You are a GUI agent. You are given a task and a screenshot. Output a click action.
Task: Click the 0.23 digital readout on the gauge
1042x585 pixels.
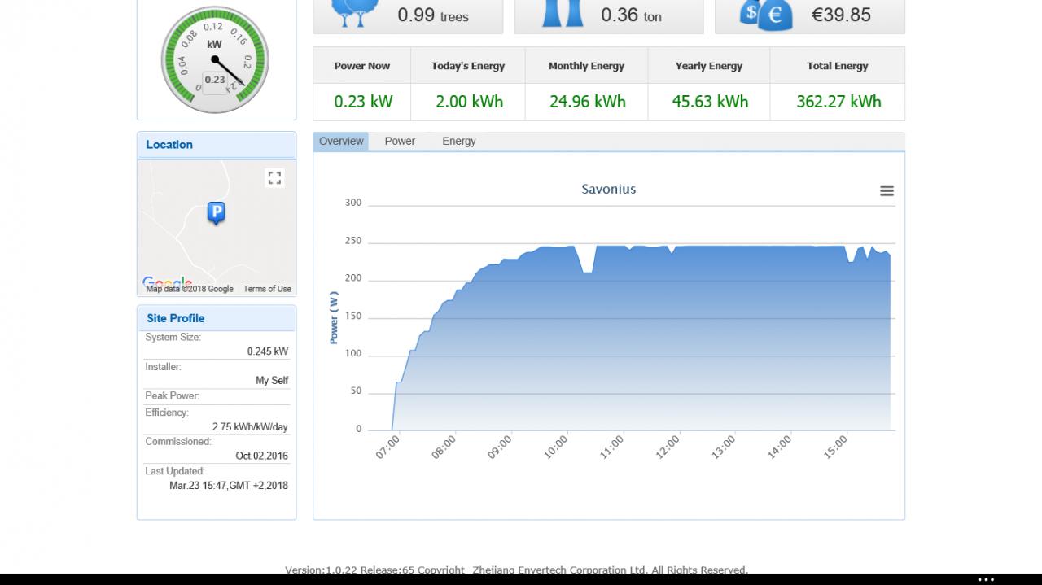[x=215, y=80]
